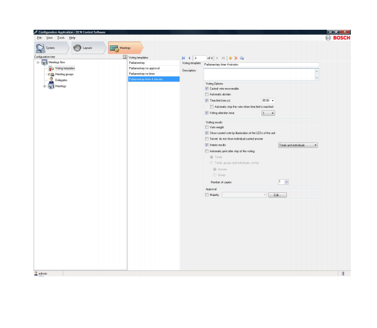Open the System navigation step
Screen dimensions: 377x328
coord(48,48)
